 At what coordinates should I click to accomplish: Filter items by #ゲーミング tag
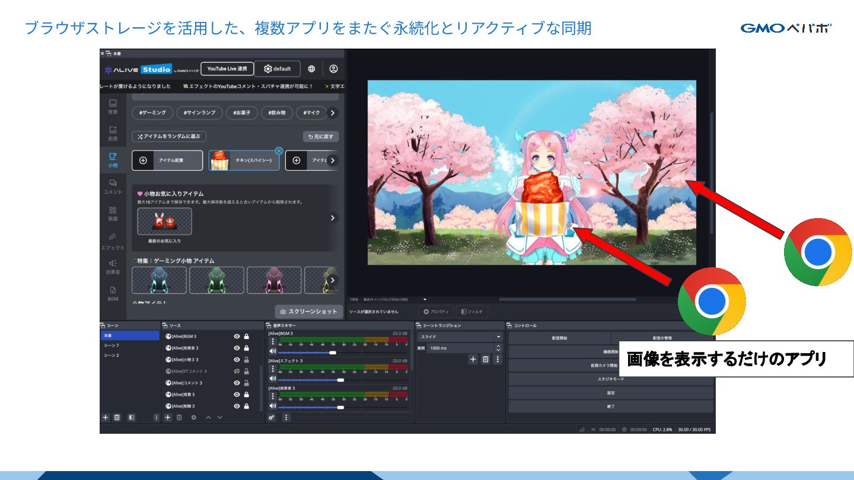coord(153,113)
